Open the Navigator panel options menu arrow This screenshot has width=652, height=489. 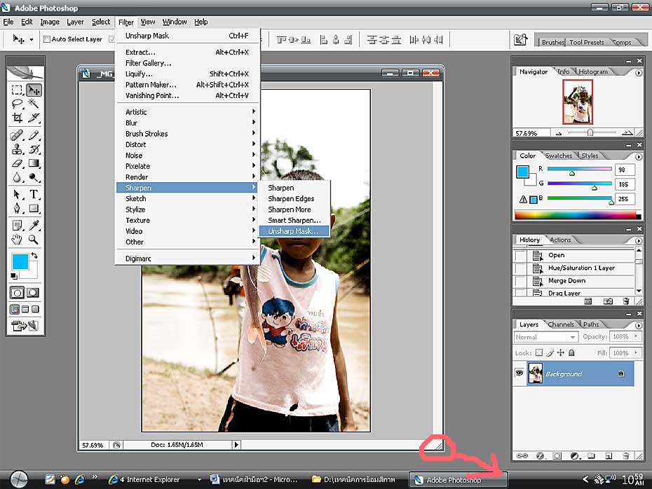point(639,73)
